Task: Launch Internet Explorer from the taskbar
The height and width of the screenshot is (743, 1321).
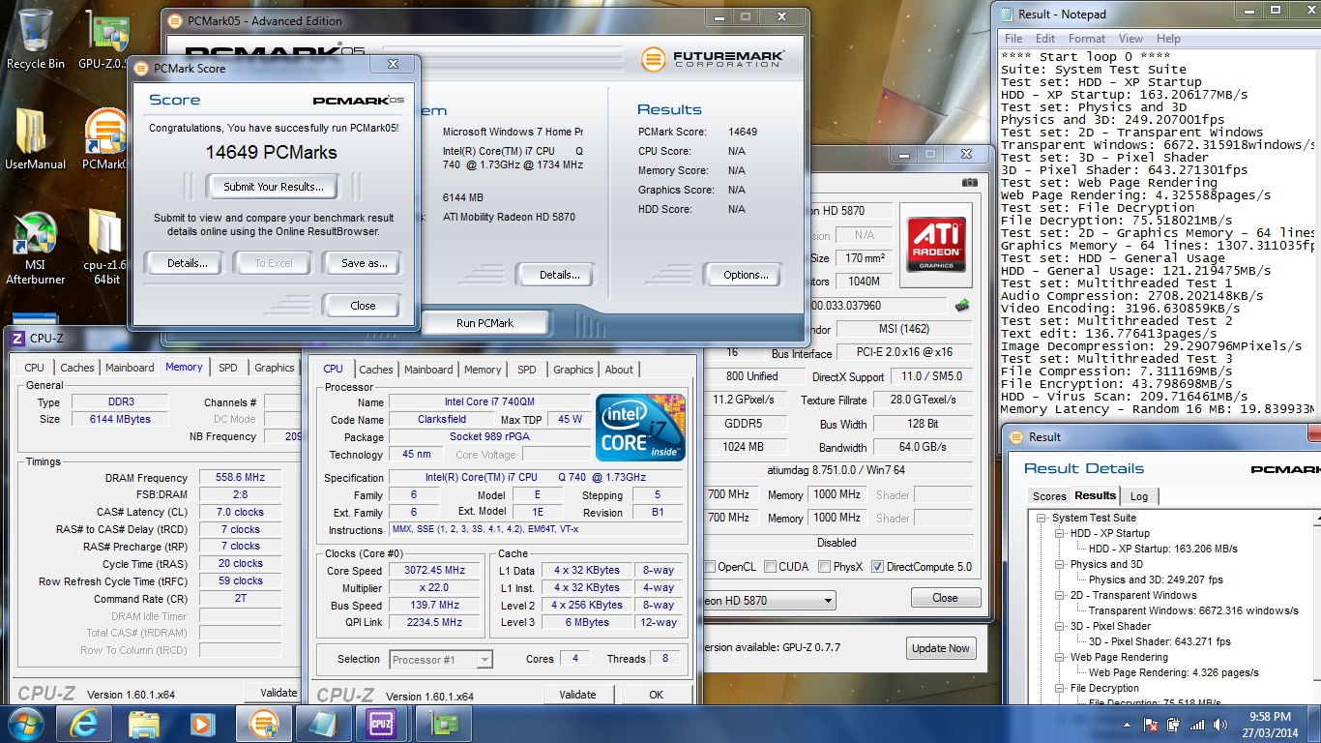Action: tap(83, 724)
